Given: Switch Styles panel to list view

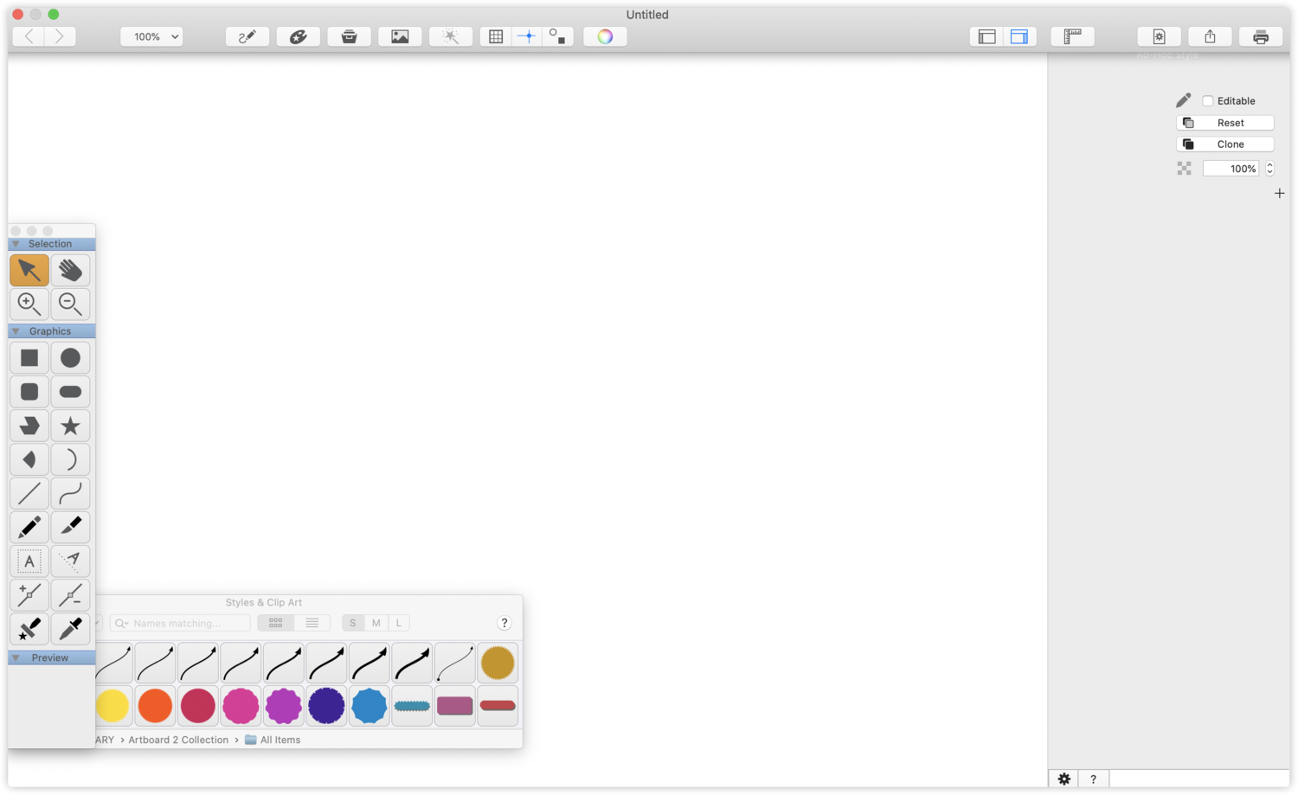Looking at the screenshot, I should pos(312,623).
